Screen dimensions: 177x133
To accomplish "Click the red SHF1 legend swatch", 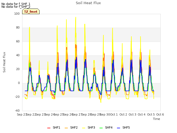I will point(49,128).
